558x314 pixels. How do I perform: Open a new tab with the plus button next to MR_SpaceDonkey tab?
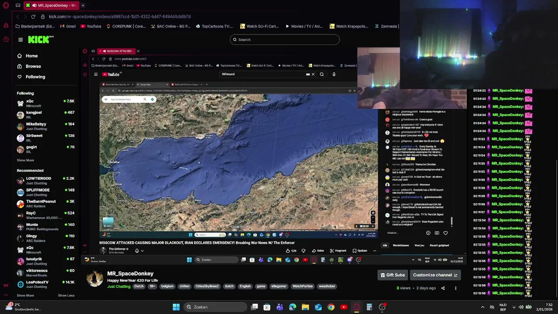pyautogui.click(x=83, y=5)
